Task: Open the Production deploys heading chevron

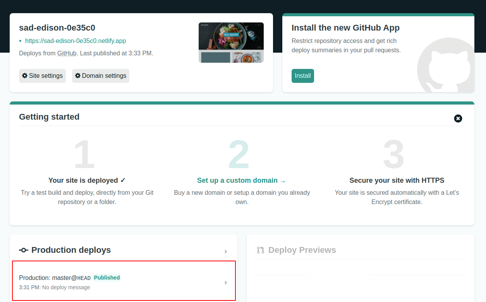Action: (x=226, y=252)
